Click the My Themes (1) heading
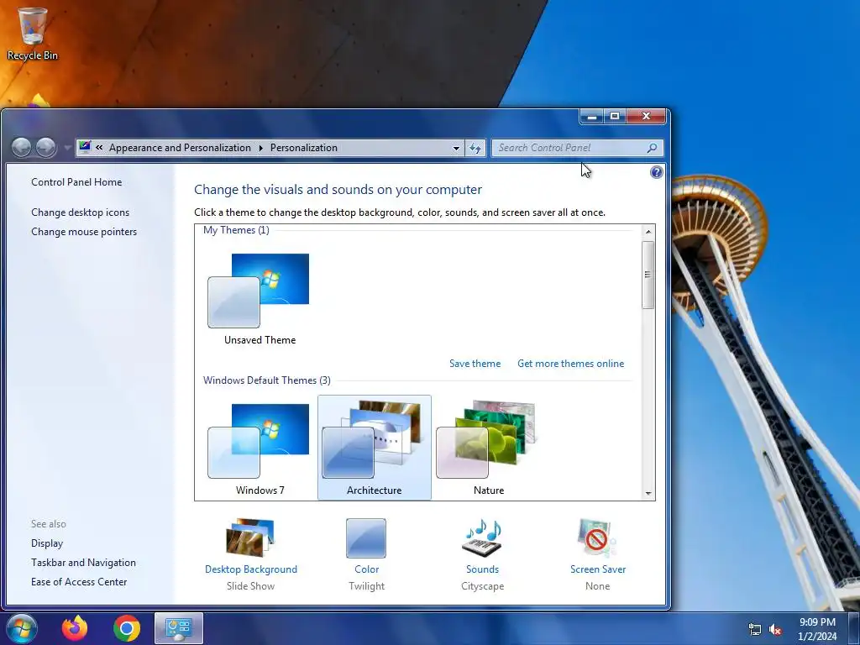 (x=236, y=230)
